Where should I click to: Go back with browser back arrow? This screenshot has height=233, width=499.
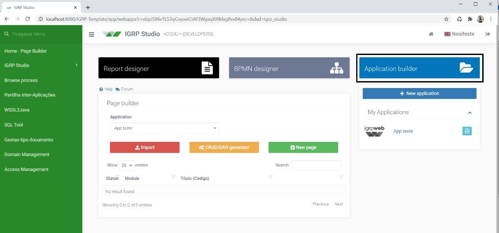coord(7,19)
